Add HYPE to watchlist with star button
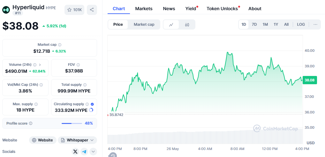Image resolution: width=325 pixels, height=157 pixels. [x=74, y=10]
